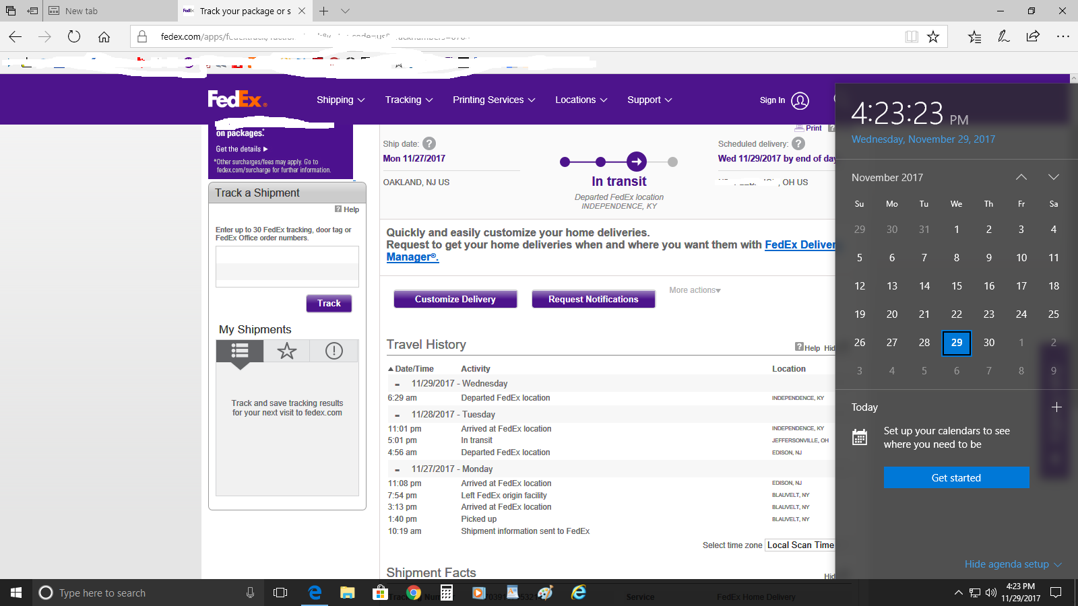Click the Track button
Image resolution: width=1078 pixels, height=606 pixels.
(329, 303)
